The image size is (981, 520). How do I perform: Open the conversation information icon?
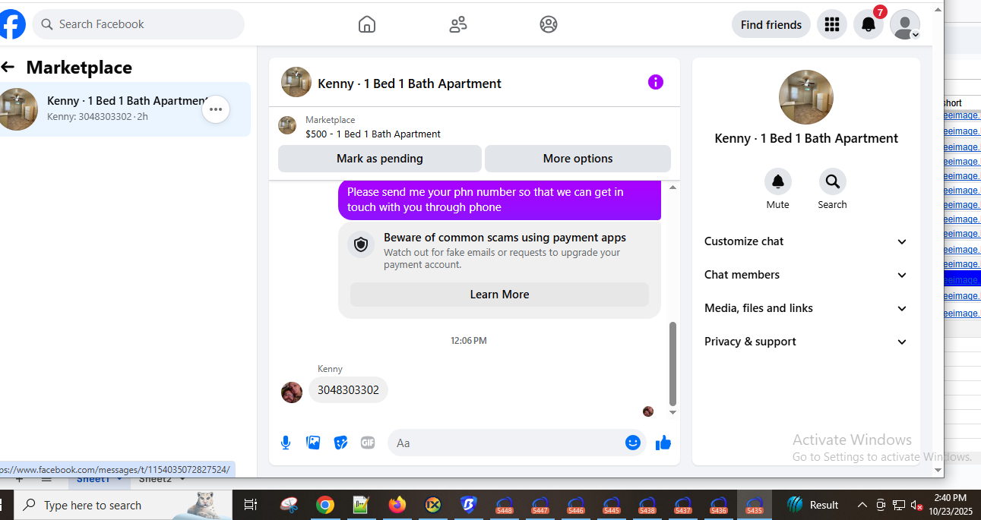coord(656,82)
